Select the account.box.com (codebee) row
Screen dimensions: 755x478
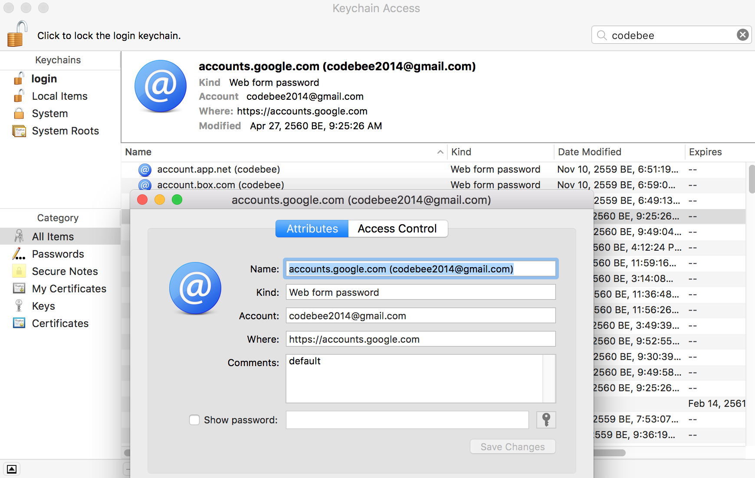433,185
